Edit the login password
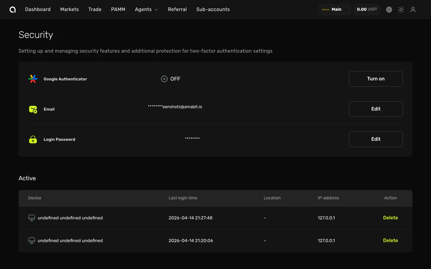This screenshot has height=269, width=431. tap(376, 139)
